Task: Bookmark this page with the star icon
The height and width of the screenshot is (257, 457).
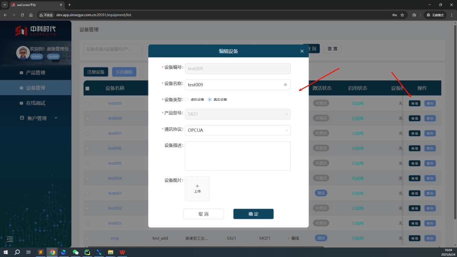Action: [x=402, y=15]
